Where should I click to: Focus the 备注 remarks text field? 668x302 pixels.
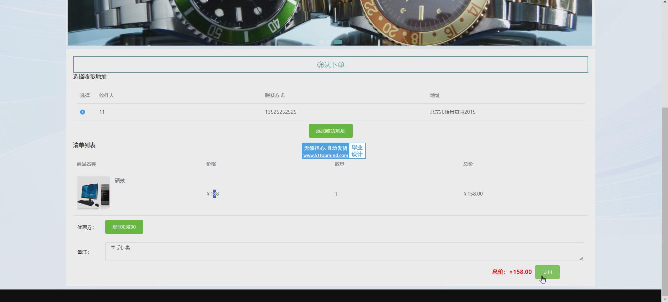coord(344,252)
